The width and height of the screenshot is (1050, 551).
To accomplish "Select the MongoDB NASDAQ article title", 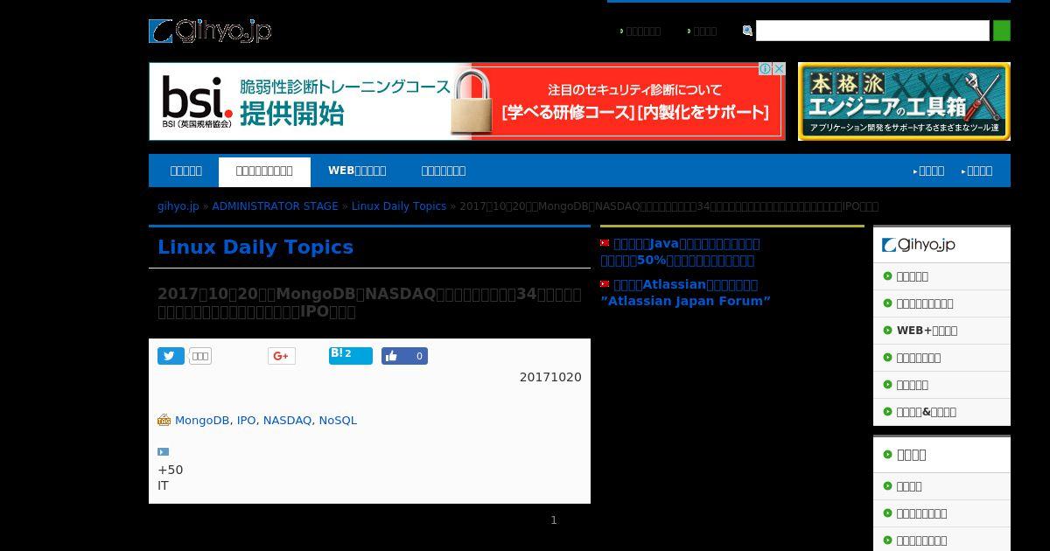I will pyautogui.click(x=369, y=303).
